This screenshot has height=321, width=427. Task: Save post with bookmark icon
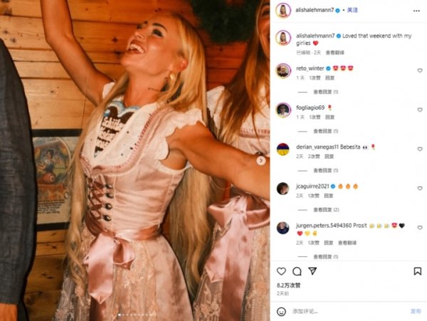418,271
